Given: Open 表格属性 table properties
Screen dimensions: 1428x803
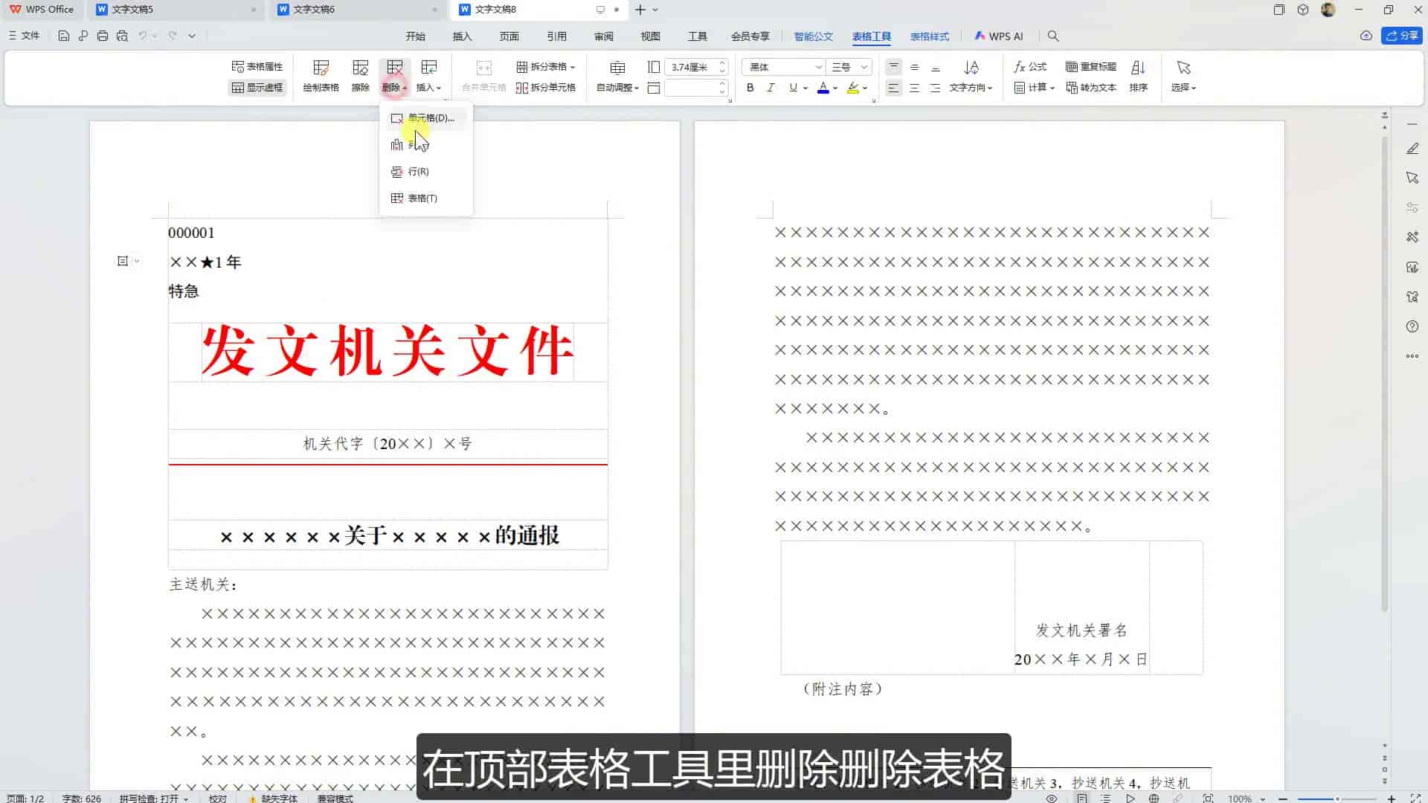Looking at the screenshot, I should point(257,66).
